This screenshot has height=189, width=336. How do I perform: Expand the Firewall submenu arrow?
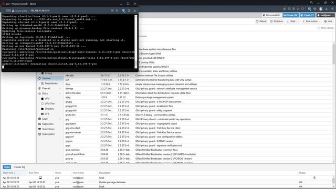60,89
